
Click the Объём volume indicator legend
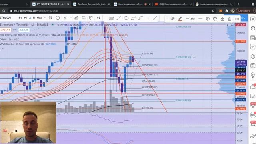pos(10,40)
